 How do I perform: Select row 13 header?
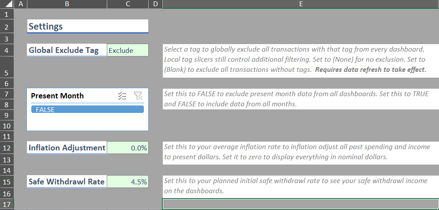coord(7,160)
